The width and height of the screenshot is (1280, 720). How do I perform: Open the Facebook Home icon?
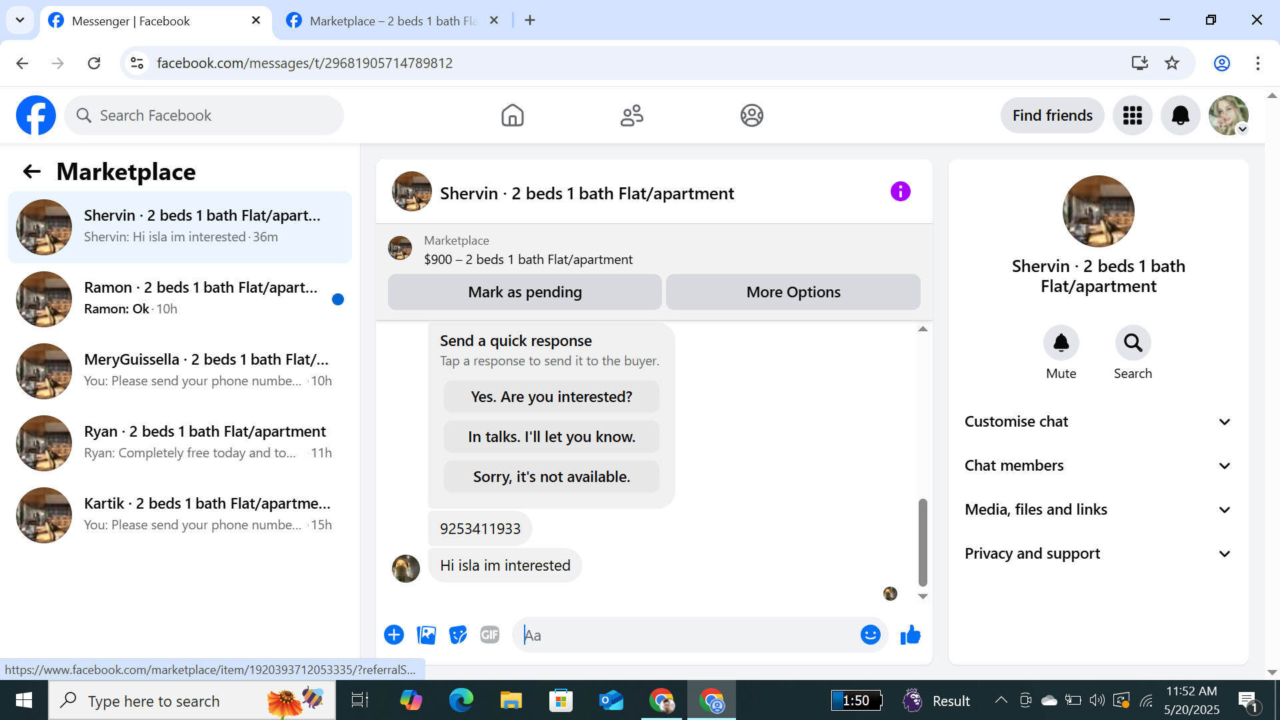point(512,115)
